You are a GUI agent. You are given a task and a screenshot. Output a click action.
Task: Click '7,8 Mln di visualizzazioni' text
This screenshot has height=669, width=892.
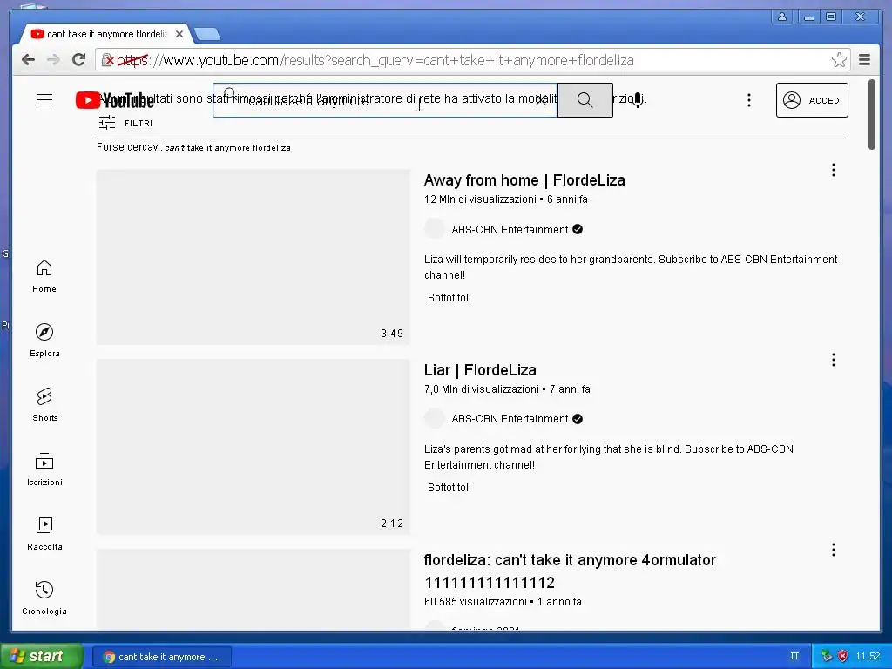[481, 389]
